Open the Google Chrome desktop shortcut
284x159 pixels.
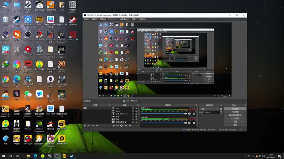[6, 82]
